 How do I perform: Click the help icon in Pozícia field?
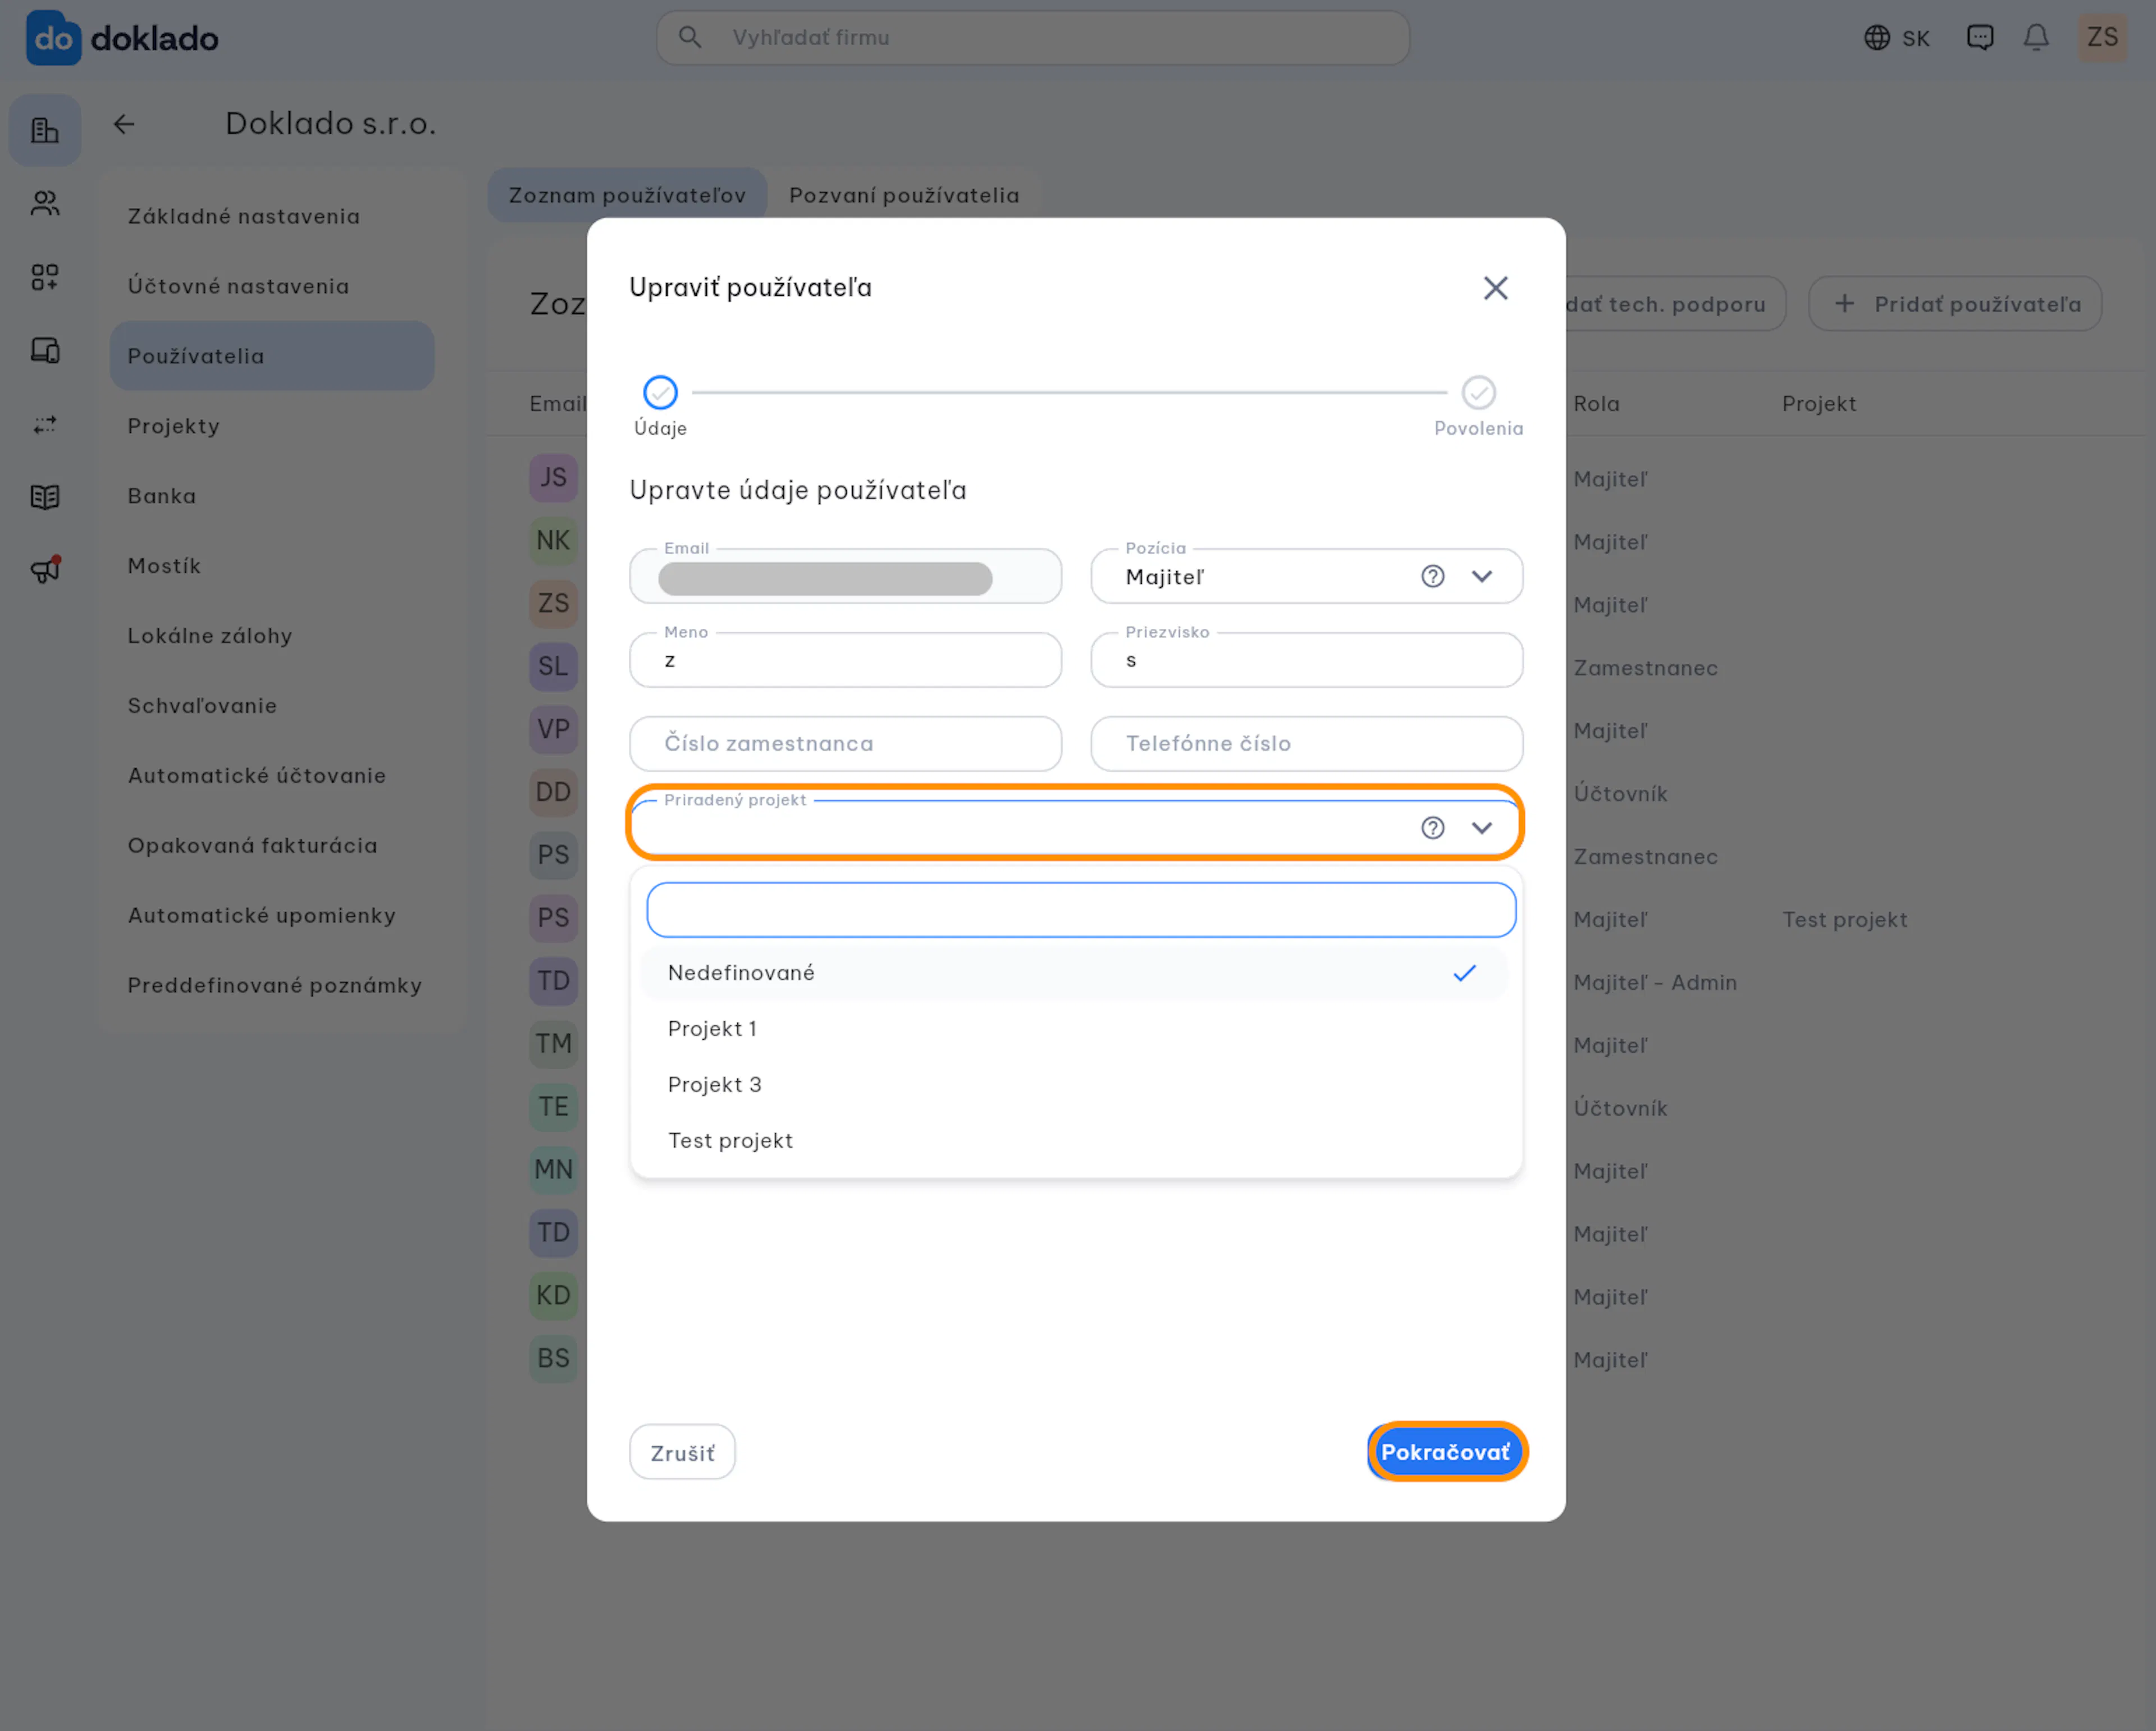(1432, 576)
